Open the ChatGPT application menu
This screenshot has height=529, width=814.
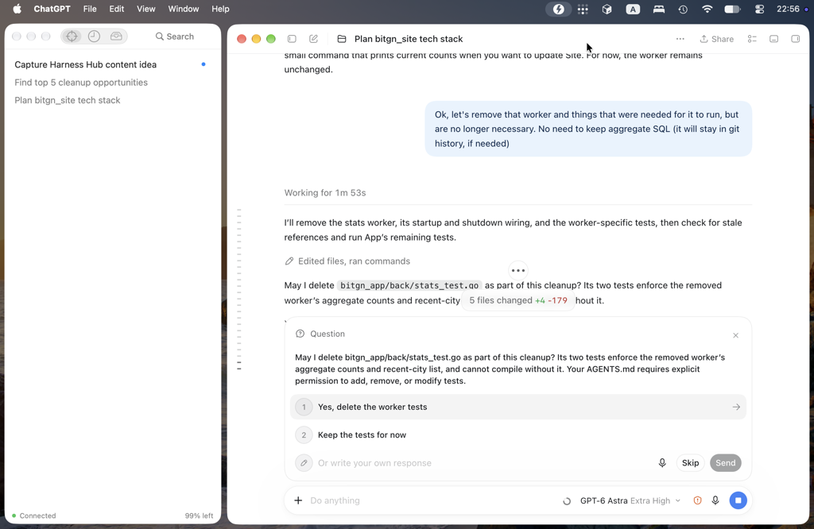click(x=52, y=9)
